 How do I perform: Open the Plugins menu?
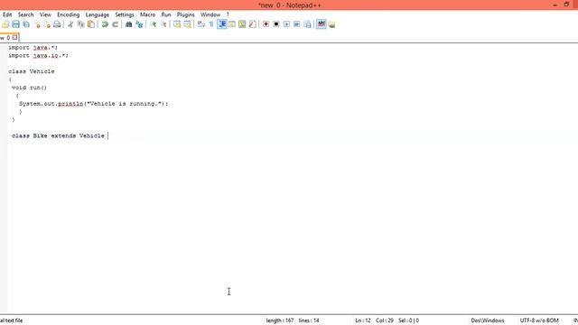[186, 14]
